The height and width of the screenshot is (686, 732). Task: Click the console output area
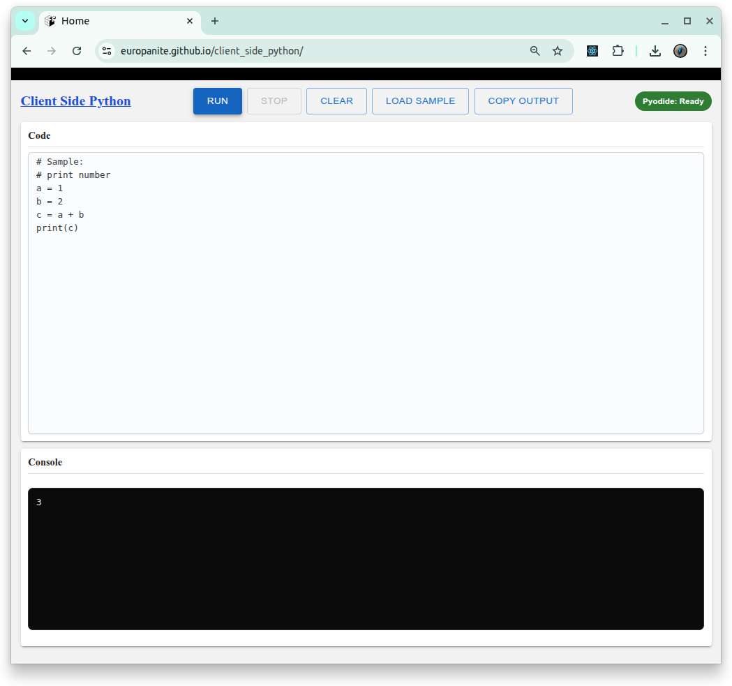(x=366, y=558)
